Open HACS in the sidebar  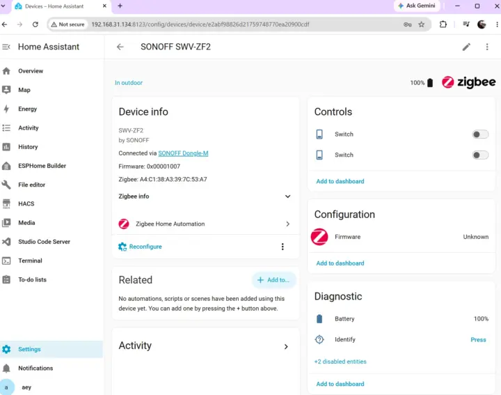(x=51, y=203)
